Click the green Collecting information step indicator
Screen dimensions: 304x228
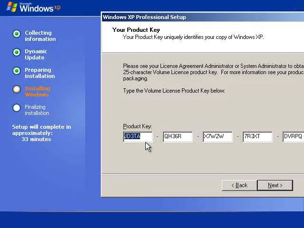(x=17, y=34)
